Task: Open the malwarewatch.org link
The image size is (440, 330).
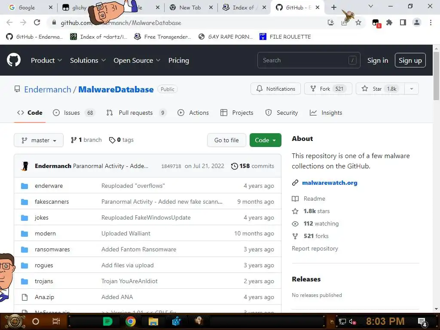Action: pyautogui.click(x=330, y=183)
